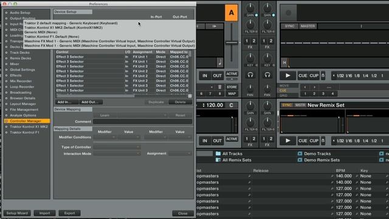
Task: Click the trash icon next to STORE
Action: pos(219,87)
